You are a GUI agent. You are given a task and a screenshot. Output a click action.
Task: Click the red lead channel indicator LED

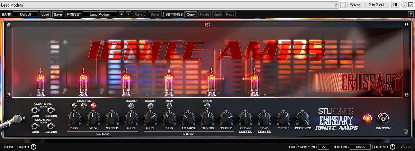coord(93,106)
